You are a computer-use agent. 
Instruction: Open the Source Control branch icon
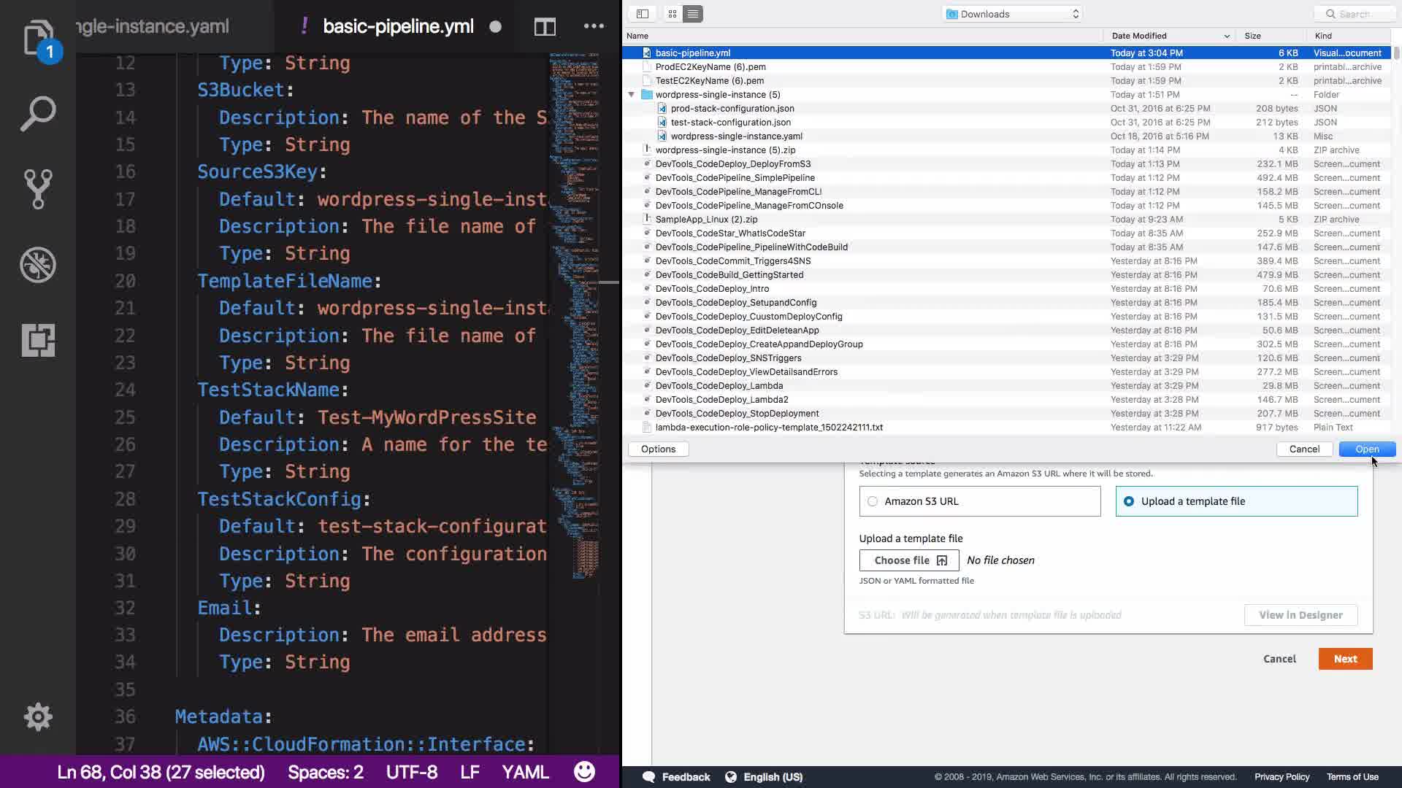[38, 189]
